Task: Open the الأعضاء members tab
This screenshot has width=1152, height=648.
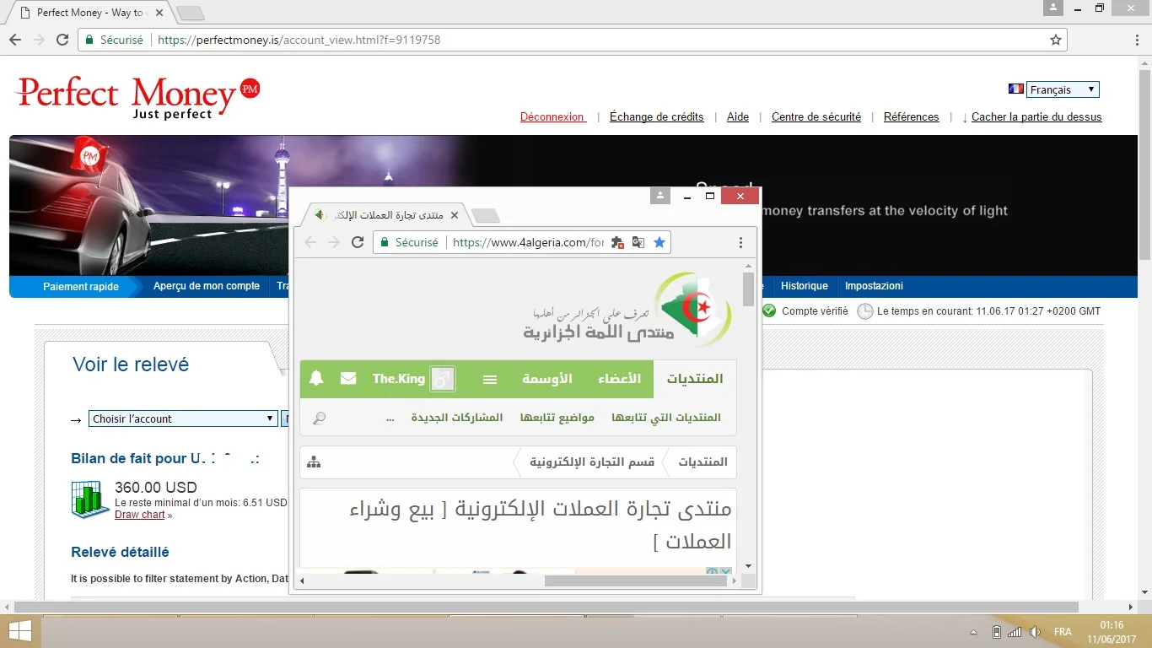Action: pos(620,379)
